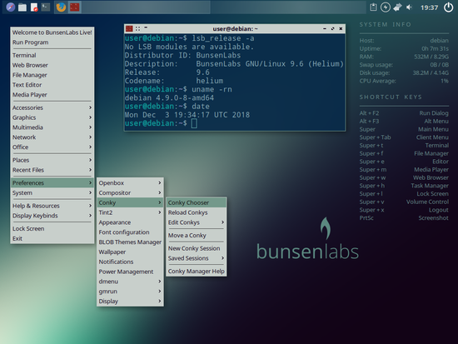Minimize the user@debian terminal window
Image resolution: width=458 pixels, height=344 pixels.
325,28
